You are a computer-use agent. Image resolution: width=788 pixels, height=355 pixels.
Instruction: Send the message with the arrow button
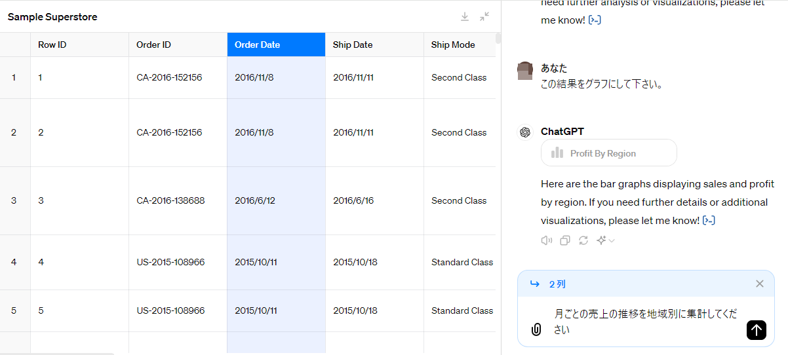756,330
